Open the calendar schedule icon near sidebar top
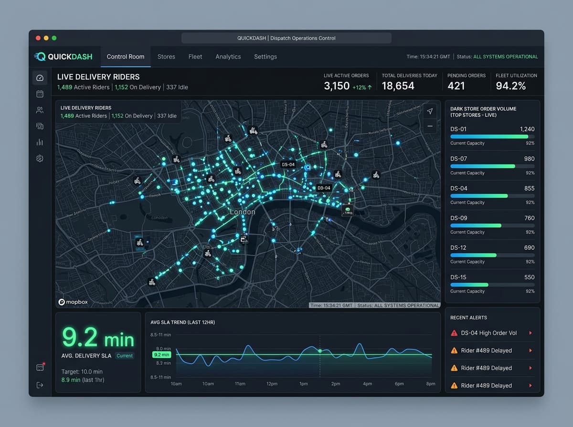This screenshot has height=427, width=573. (40, 94)
